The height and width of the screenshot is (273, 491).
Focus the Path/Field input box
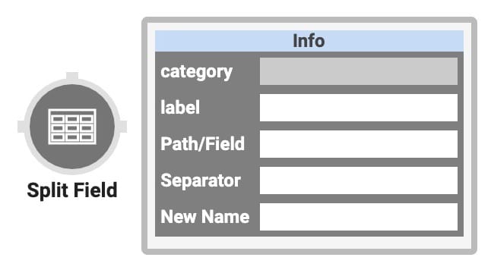pyautogui.click(x=359, y=144)
